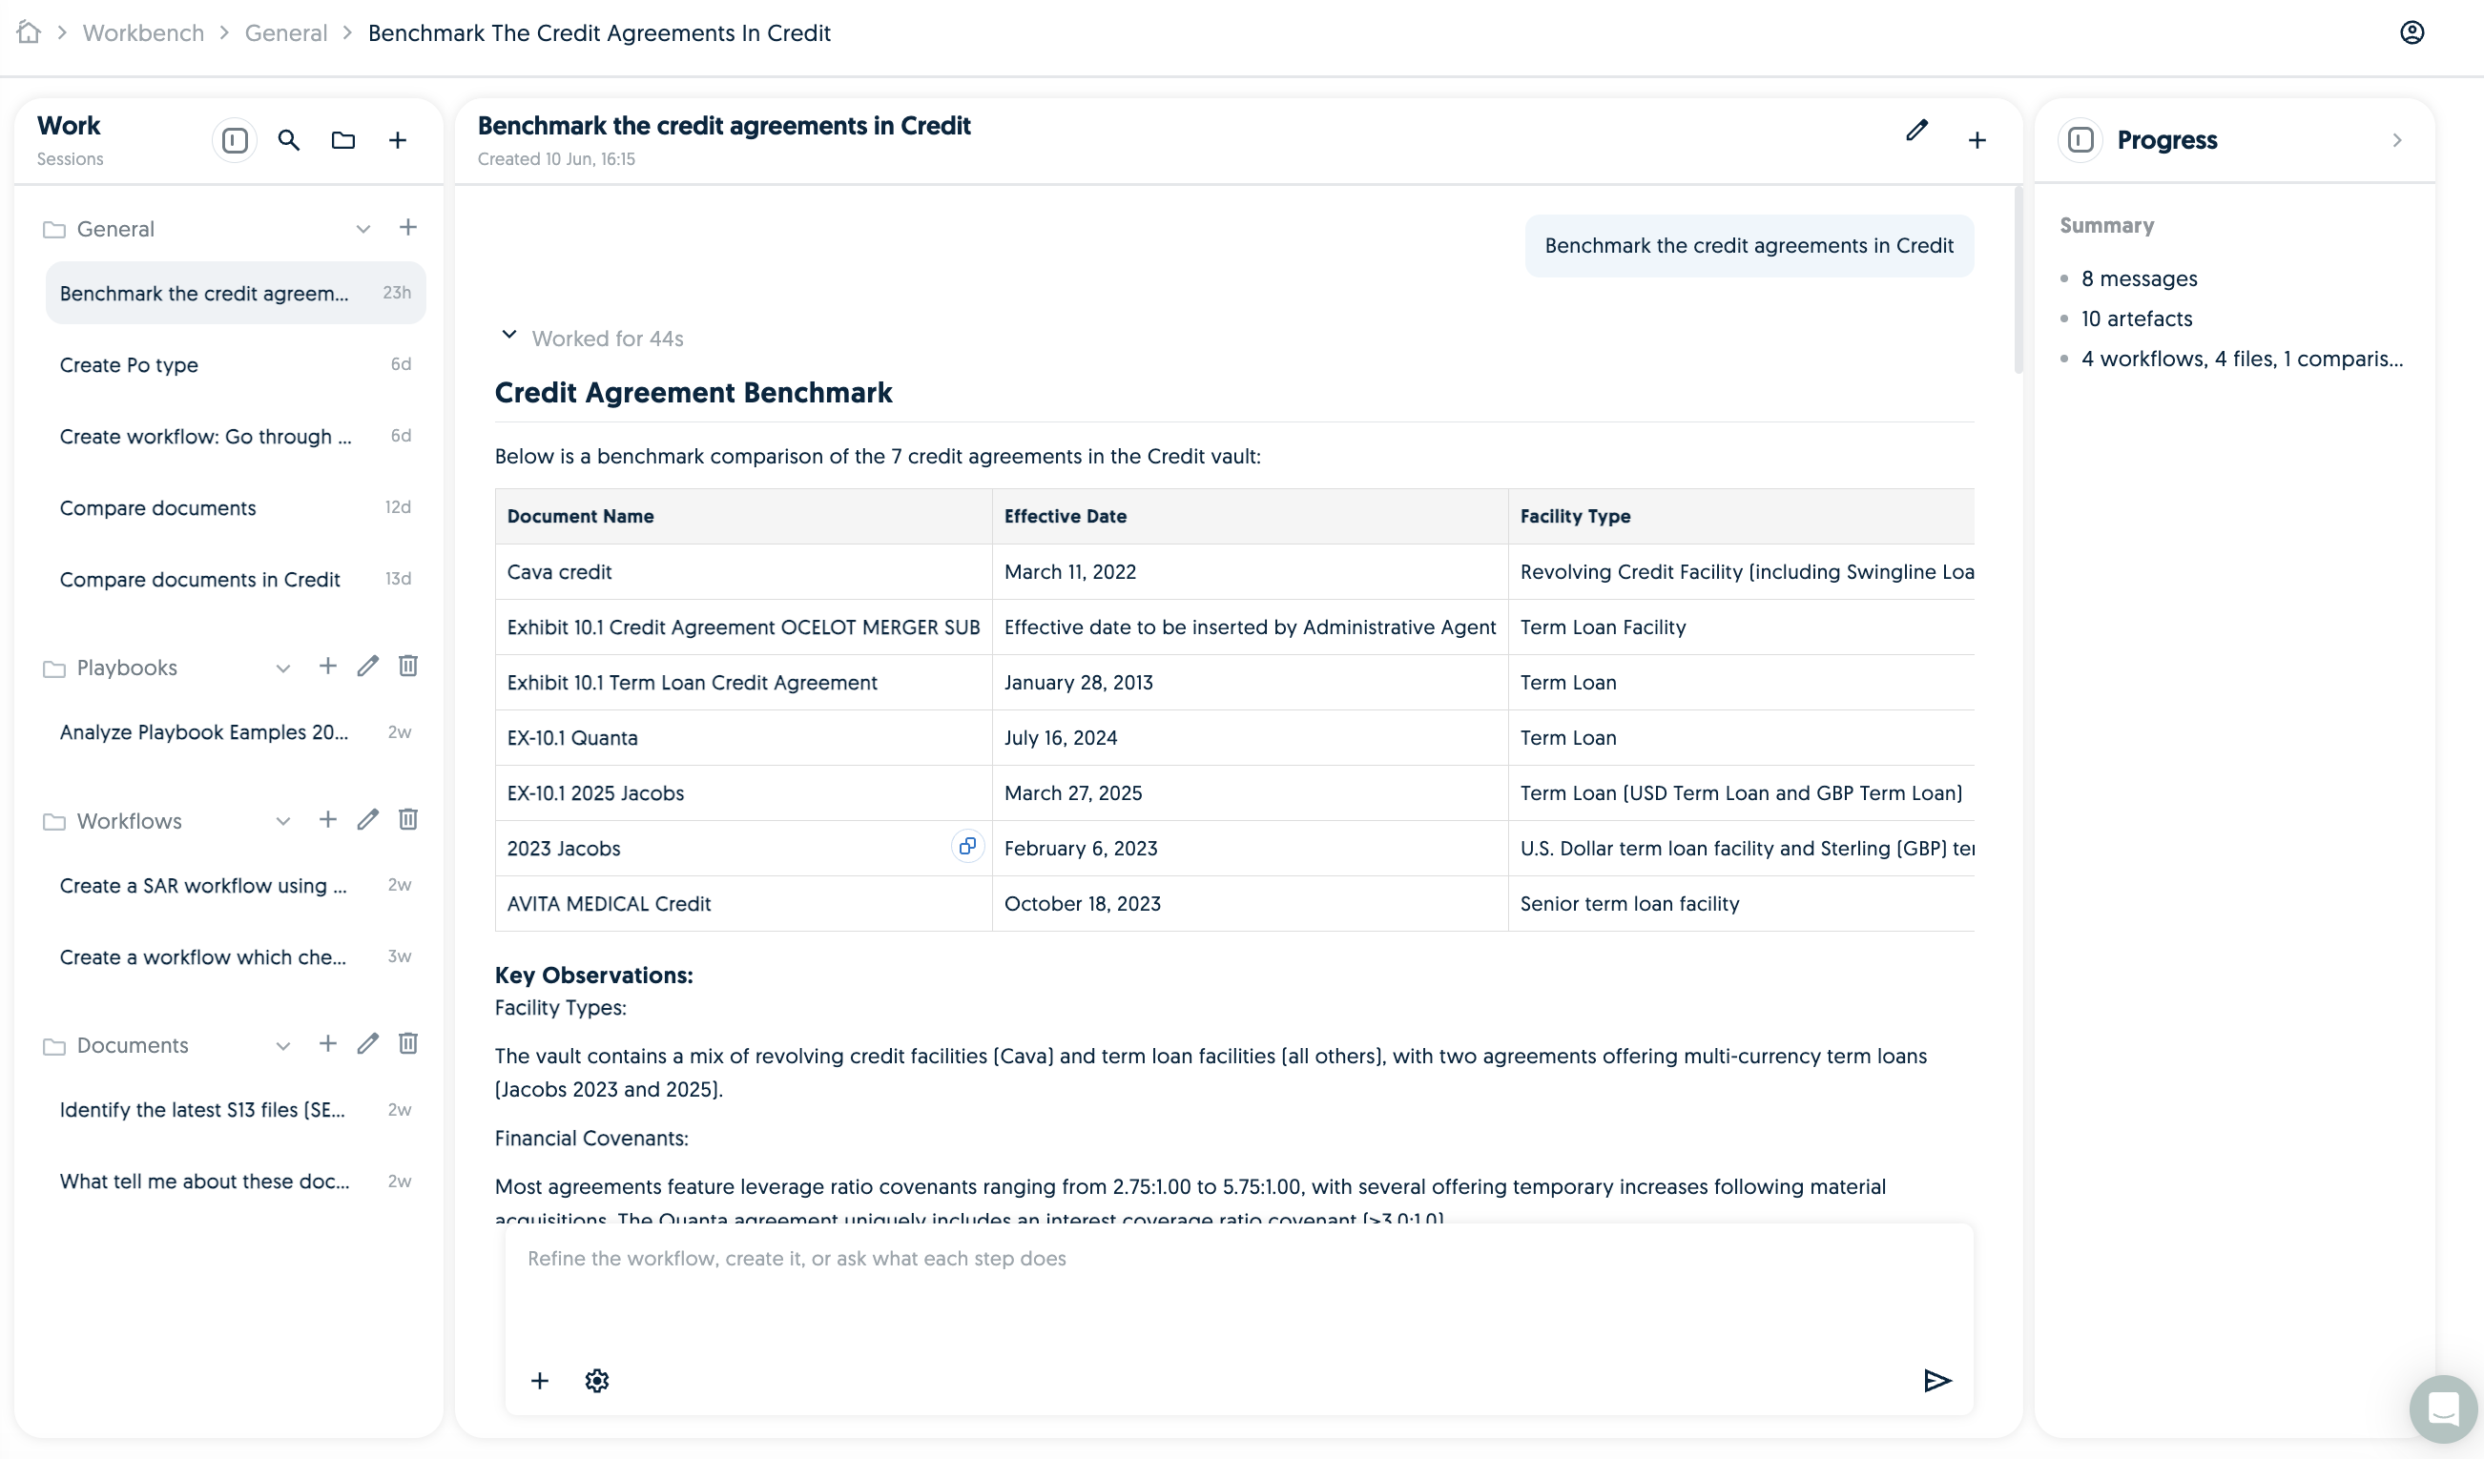The height and width of the screenshot is (1459, 2484).
Task: Click the 'Effective Date' column header
Action: tap(1250, 516)
